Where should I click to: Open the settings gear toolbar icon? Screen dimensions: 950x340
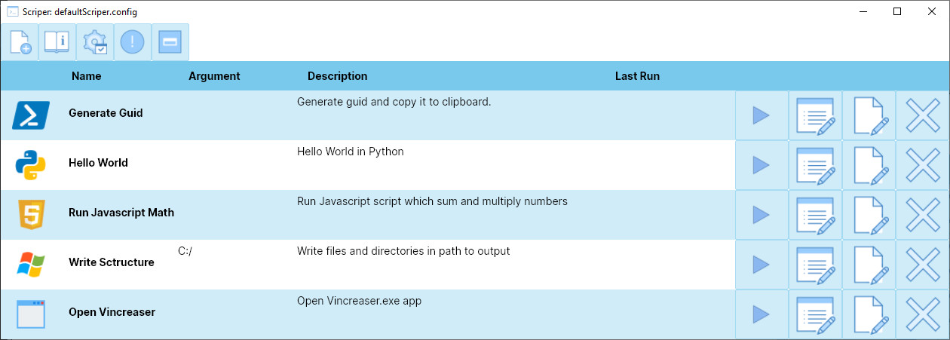(95, 42)
